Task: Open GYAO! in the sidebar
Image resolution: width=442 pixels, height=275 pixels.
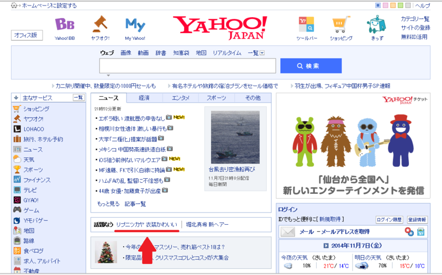Action: 31,200
